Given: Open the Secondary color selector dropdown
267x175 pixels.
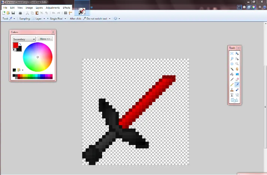Looking at the screenshot, I should [24, 39].
